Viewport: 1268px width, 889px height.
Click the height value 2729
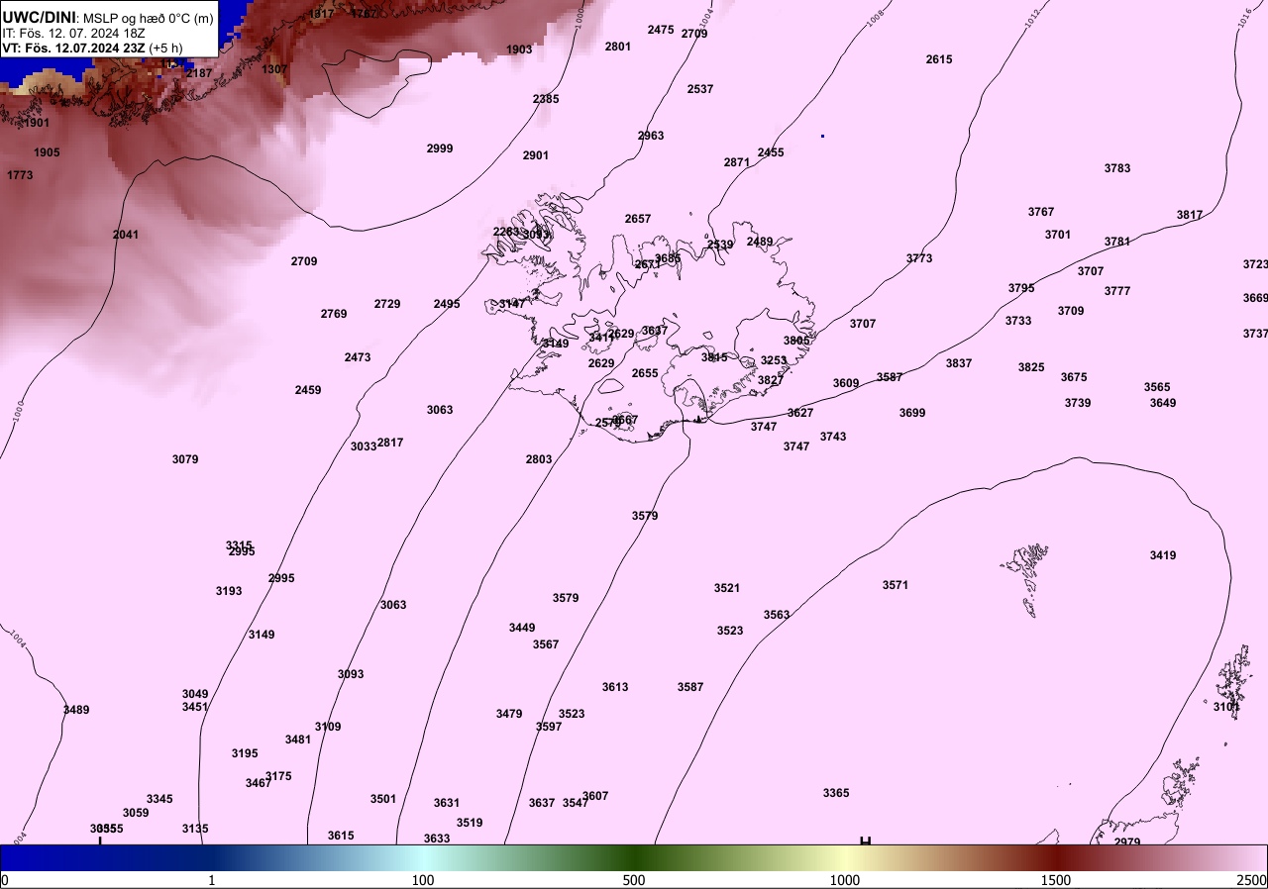[387, 304]
